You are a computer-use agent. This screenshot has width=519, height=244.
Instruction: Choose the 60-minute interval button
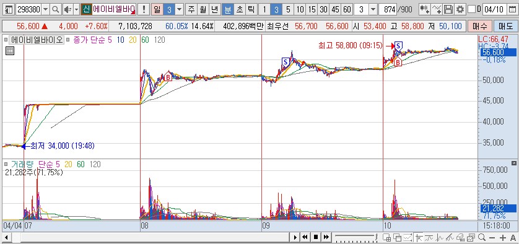point(347,9)
